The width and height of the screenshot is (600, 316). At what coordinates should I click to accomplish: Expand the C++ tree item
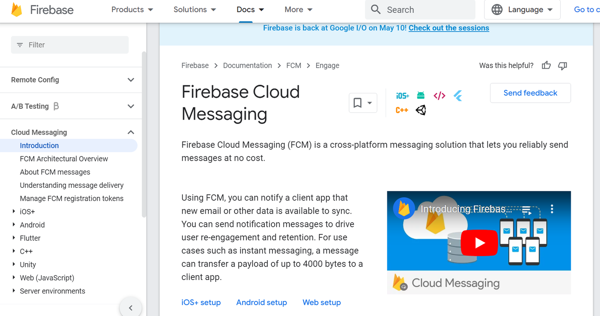click(x=14, y=251)
